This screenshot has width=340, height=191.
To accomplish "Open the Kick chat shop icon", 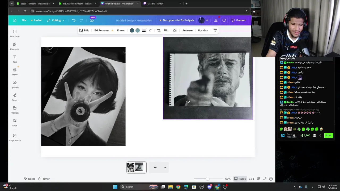I will point(314,136).
